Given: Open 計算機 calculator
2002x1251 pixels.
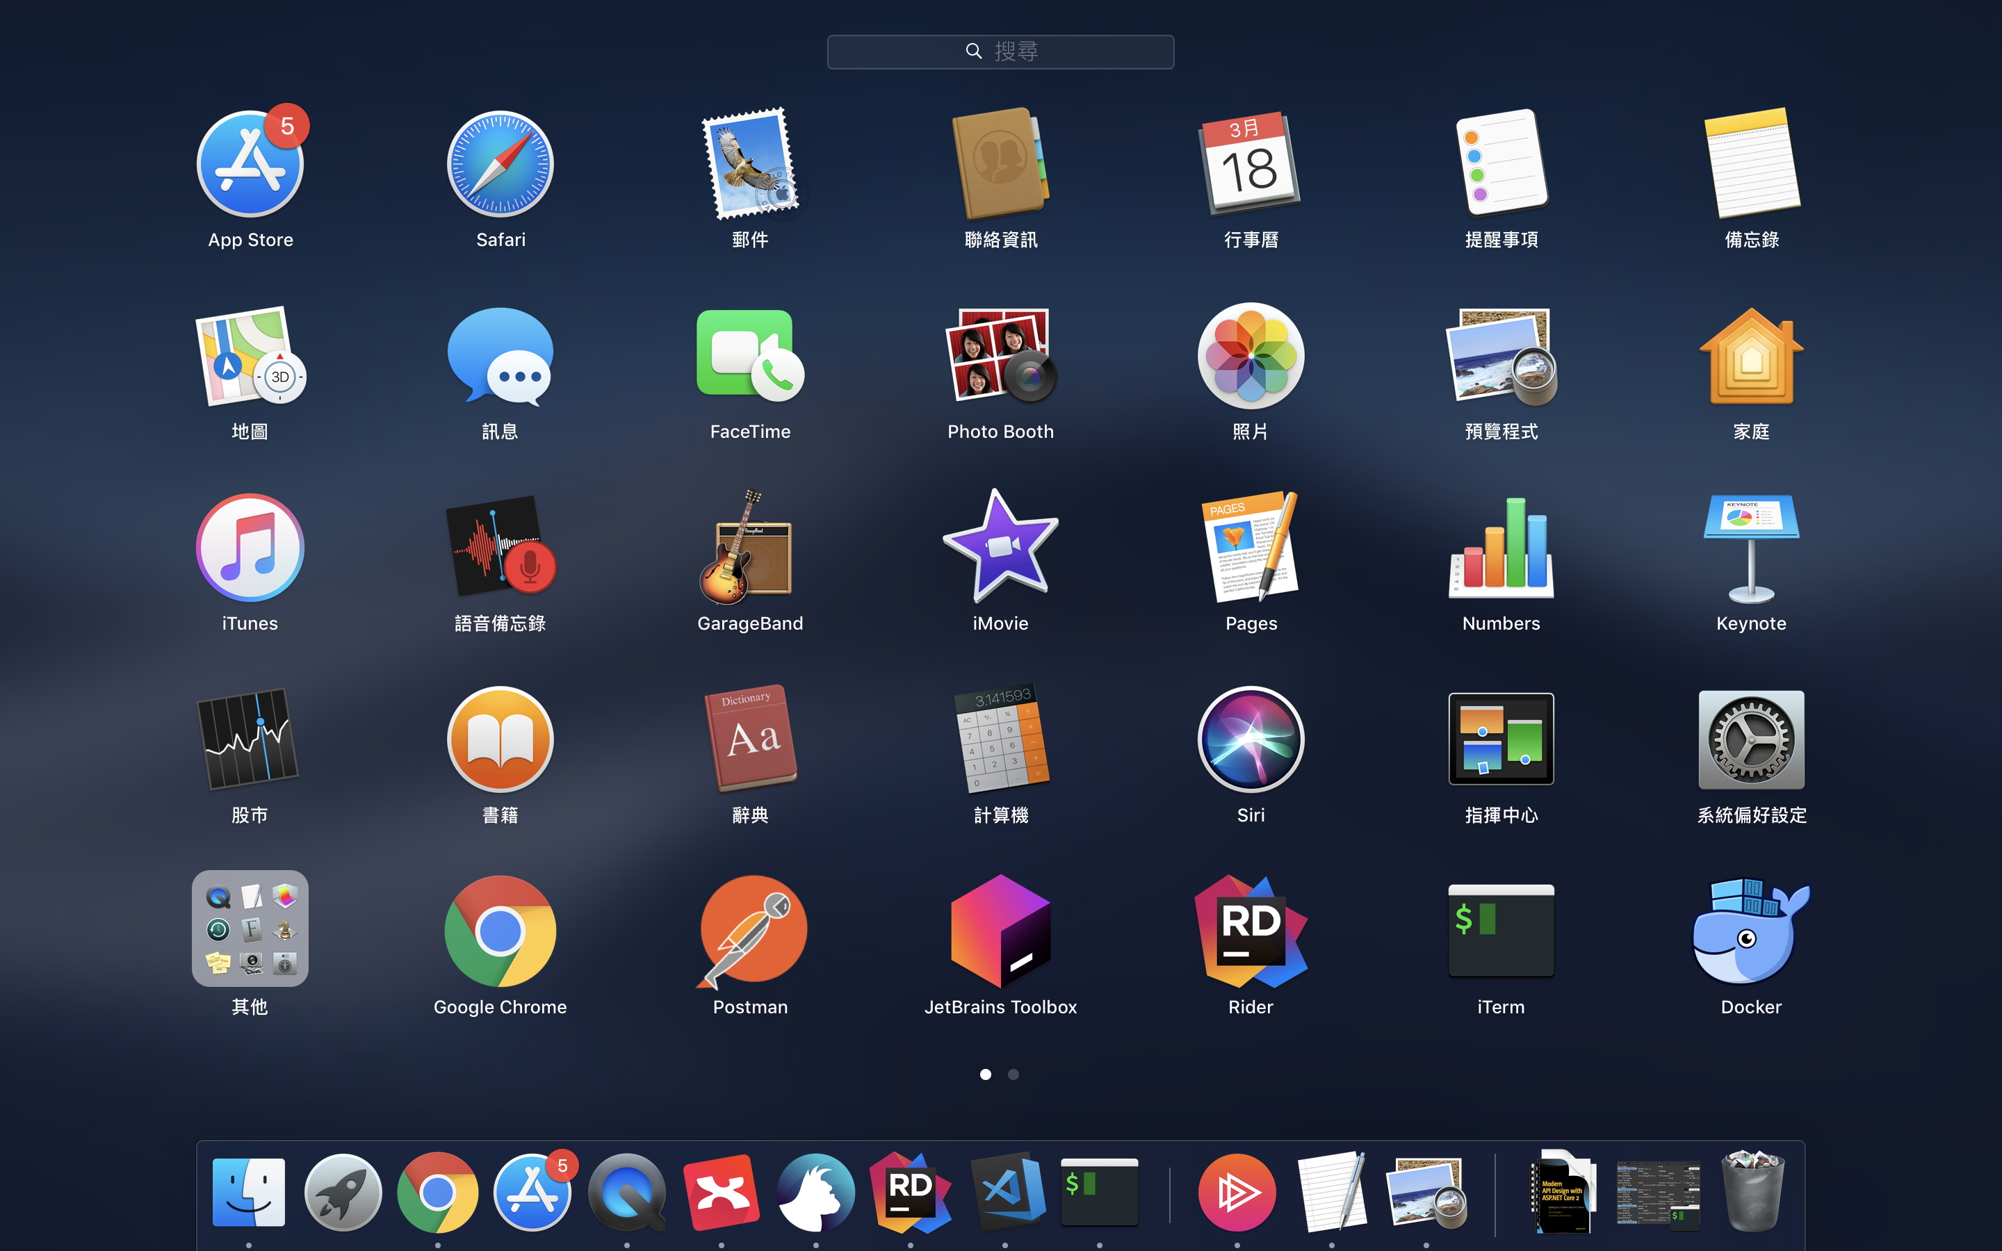Looking at the screenshot, I should coord(1000,739).
